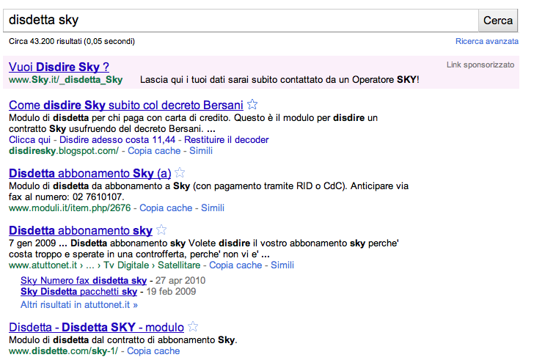Star the atuttonet.it "Disdetta abbonamento sky" result
This screenshot has height=360, width=534.
point(161,231)
